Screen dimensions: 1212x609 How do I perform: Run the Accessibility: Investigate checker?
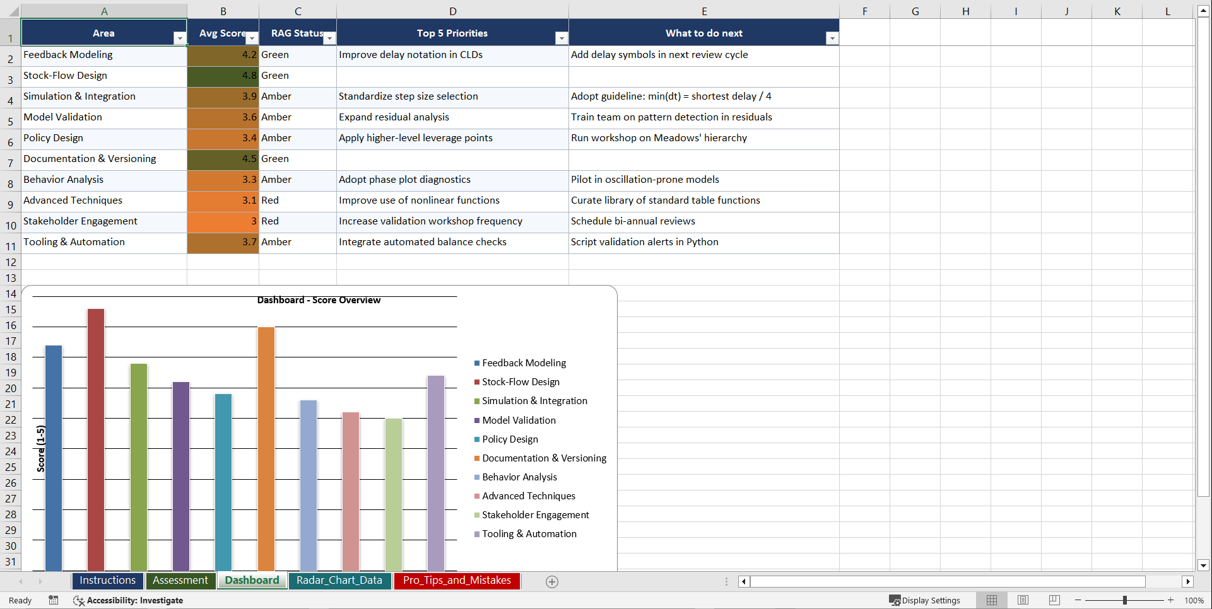(x=128, y=600)
